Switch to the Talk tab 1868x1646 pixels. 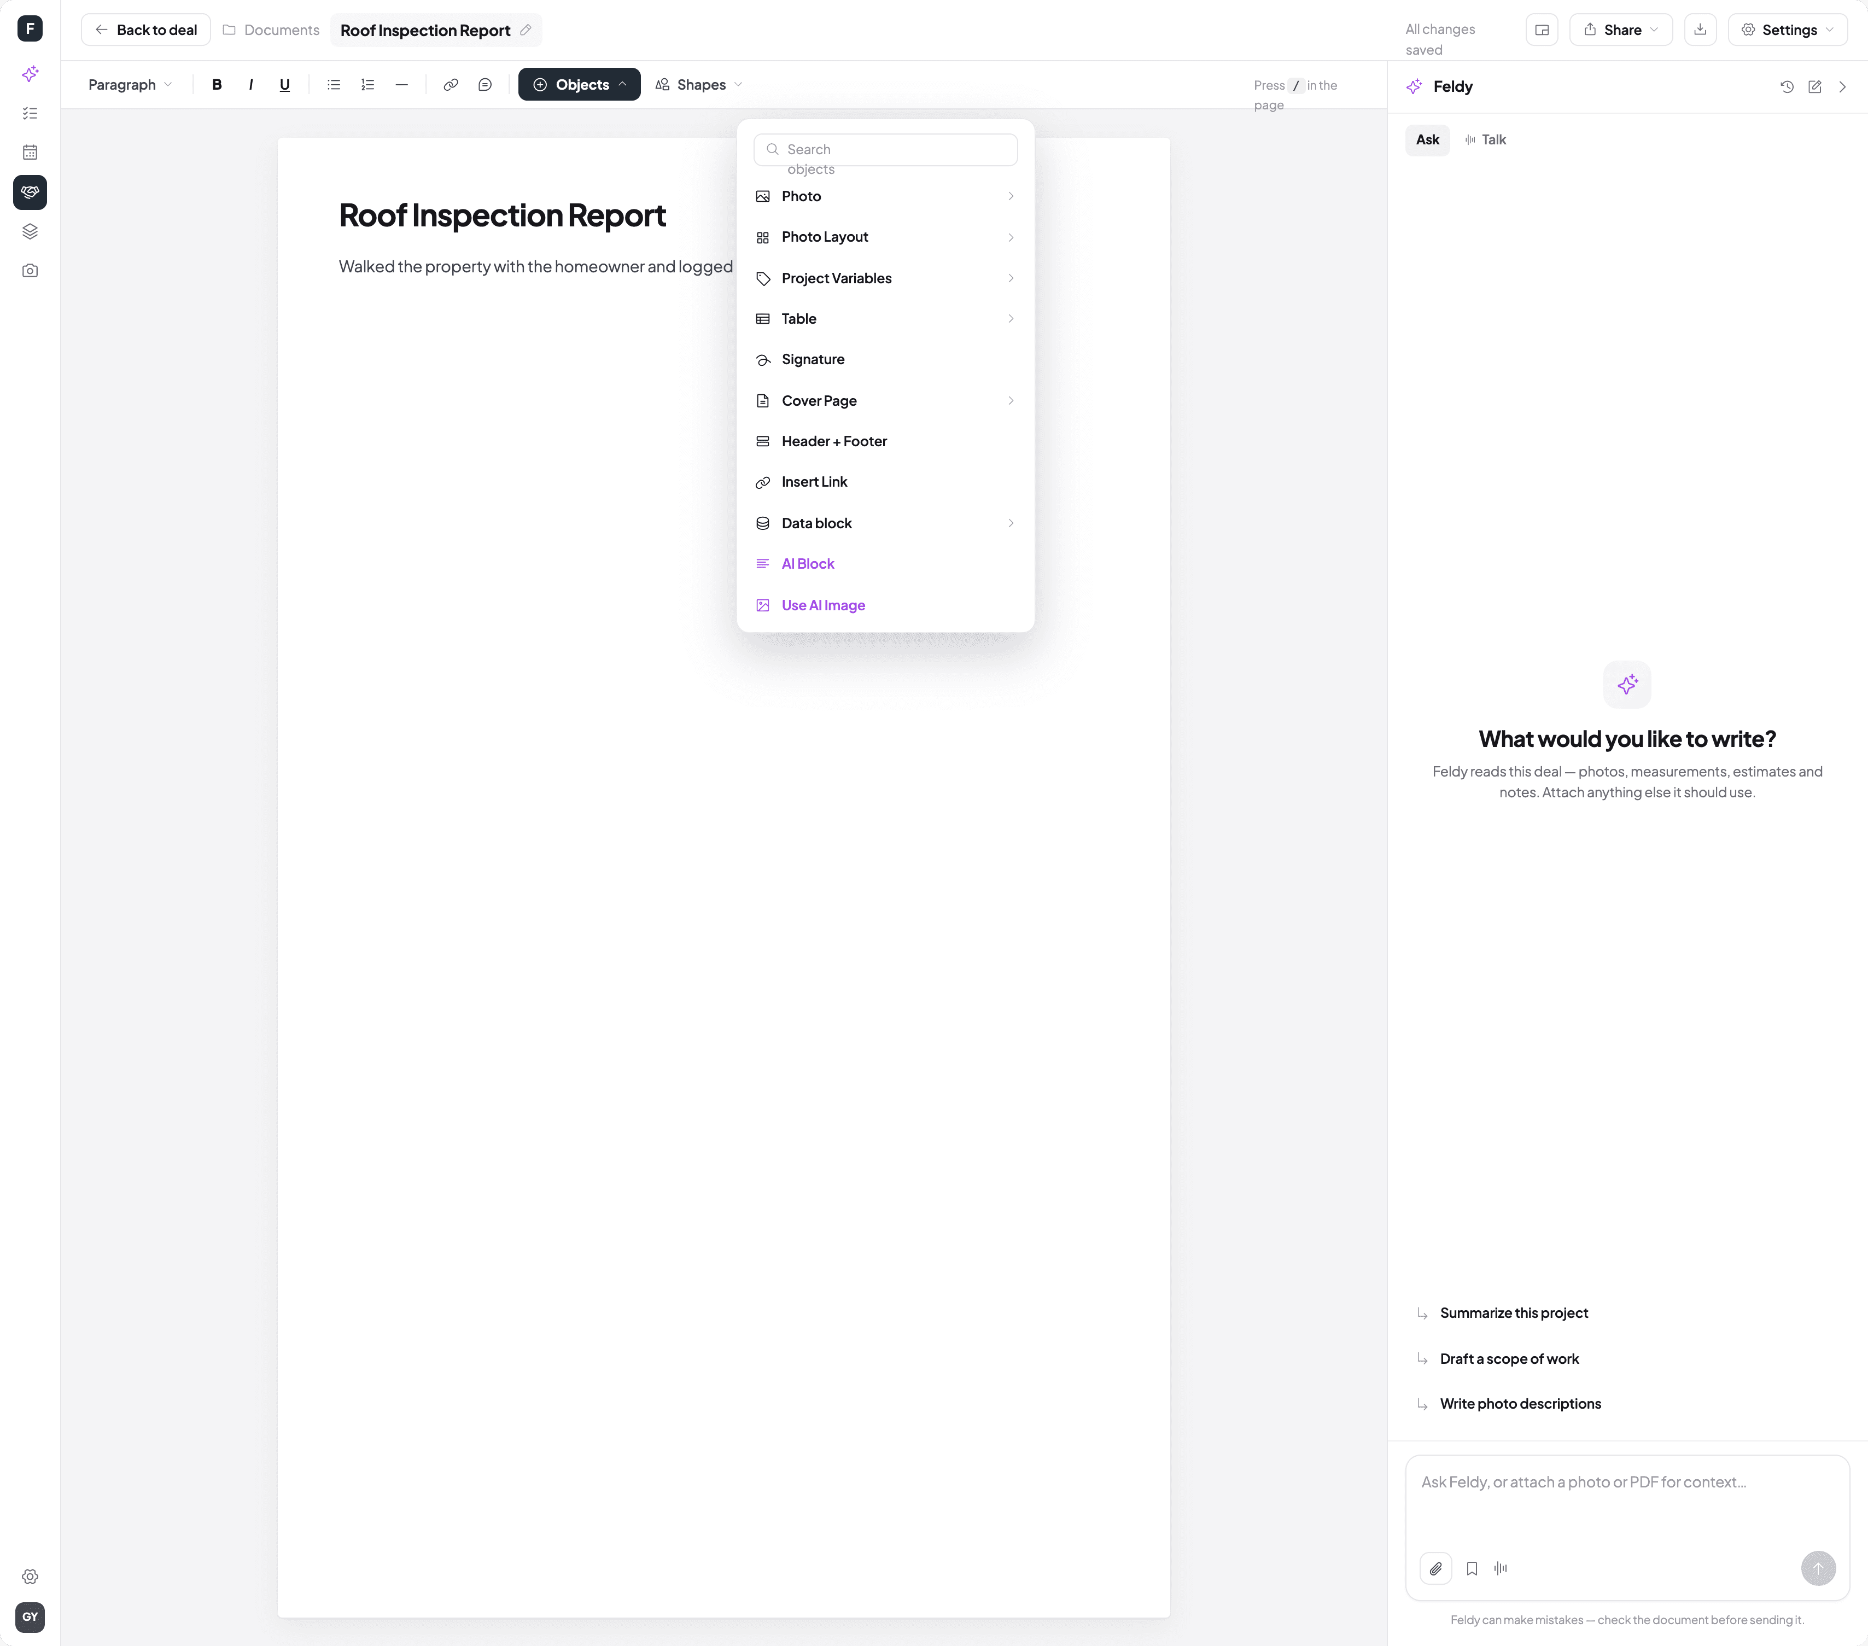pos(1485,140)
